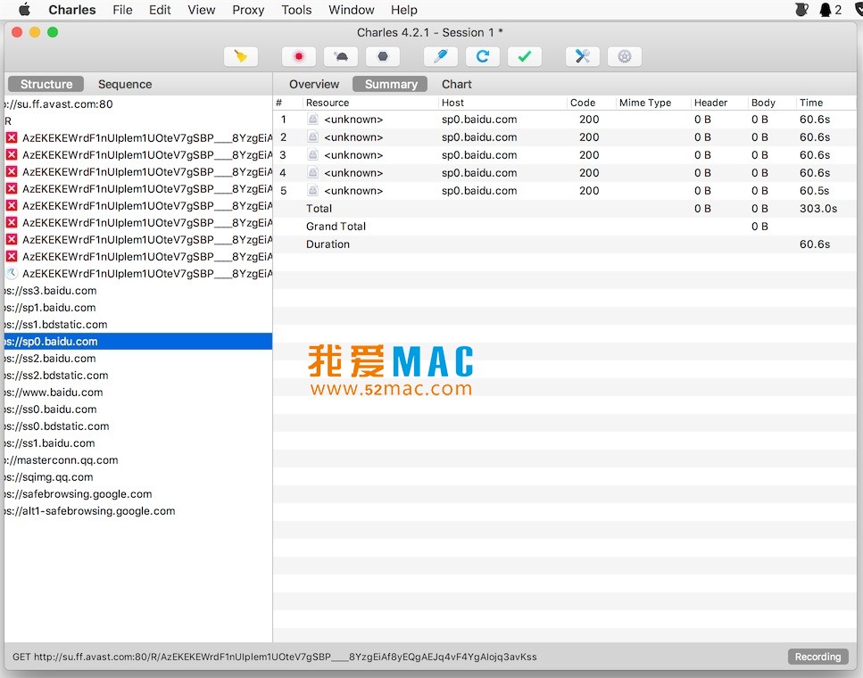Sort by the Code column header
Viewport: 863px width, 678px height.
582,103
